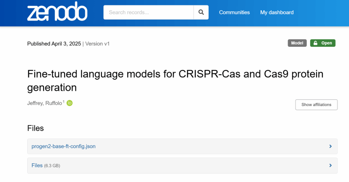This screenshot has width=349, height=182.
Task: Click author name Jeffrey, Ruffolo
Action: [44, 103]
